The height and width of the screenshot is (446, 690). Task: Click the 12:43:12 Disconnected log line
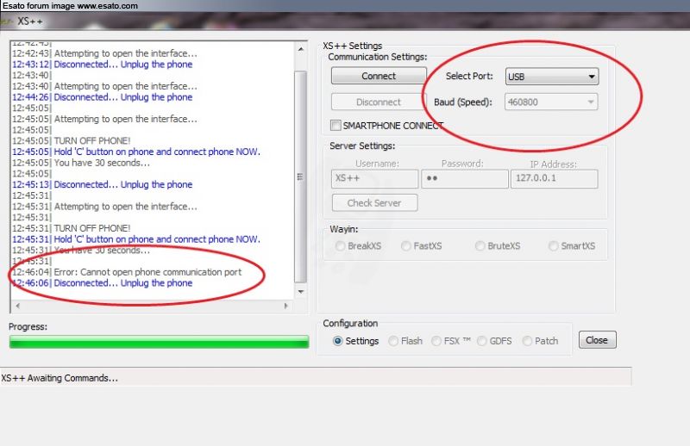103,65
